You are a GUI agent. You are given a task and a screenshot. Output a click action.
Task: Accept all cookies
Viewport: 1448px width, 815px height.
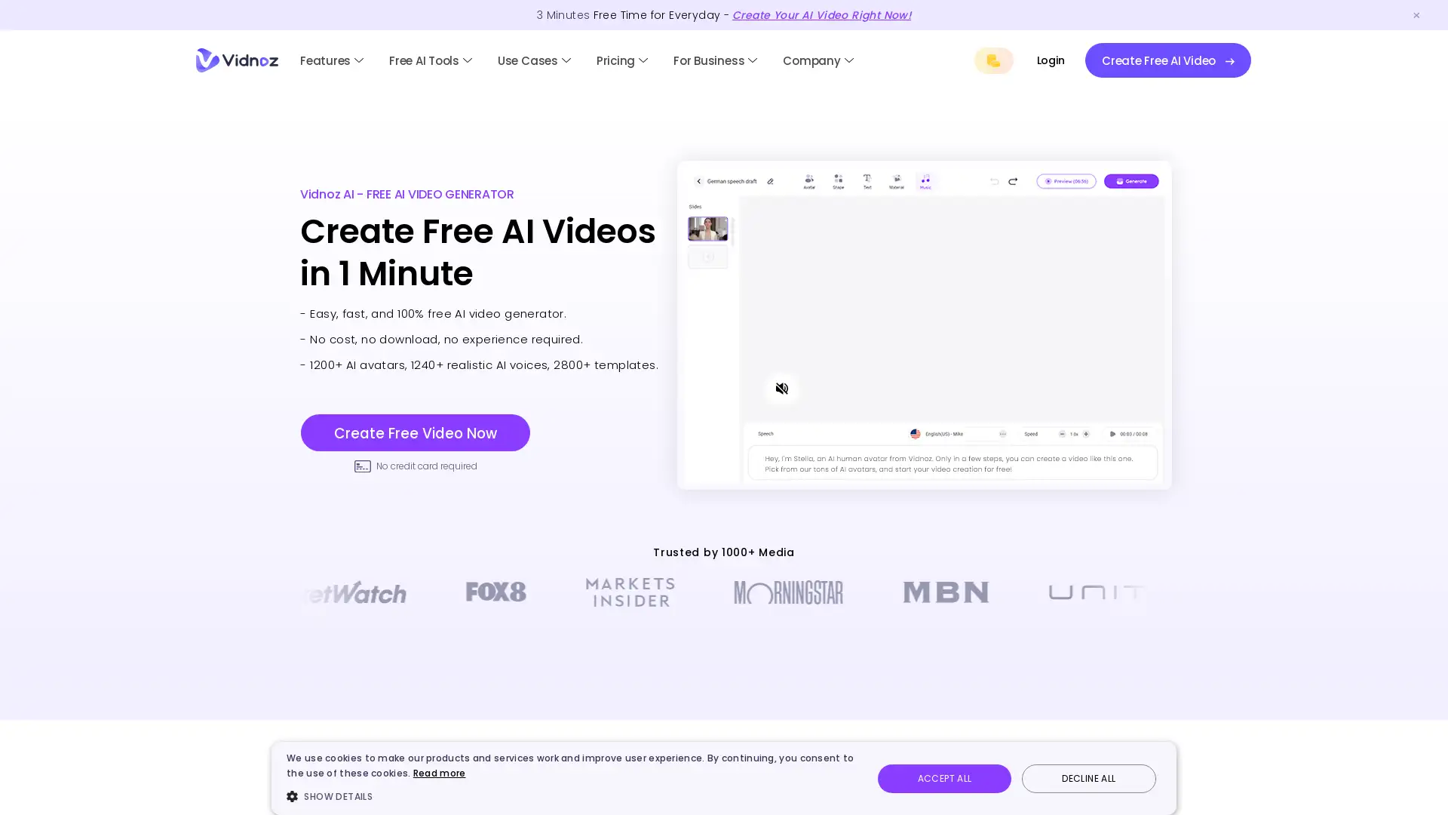[944, 779]
